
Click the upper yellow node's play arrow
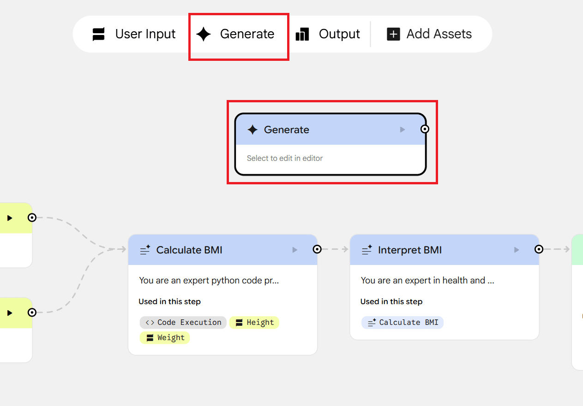point(10,218)
